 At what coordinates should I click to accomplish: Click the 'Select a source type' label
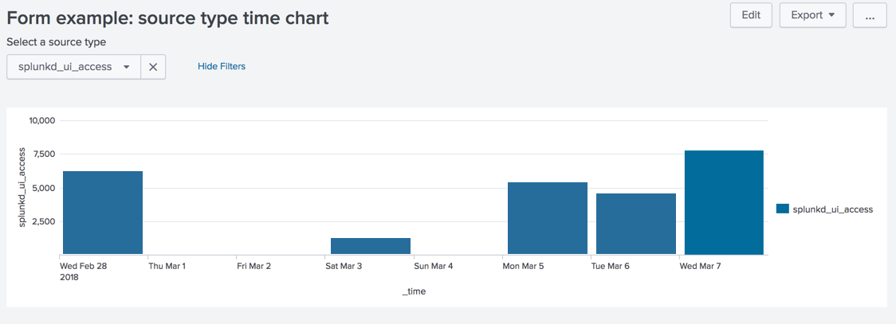(57, 42)
